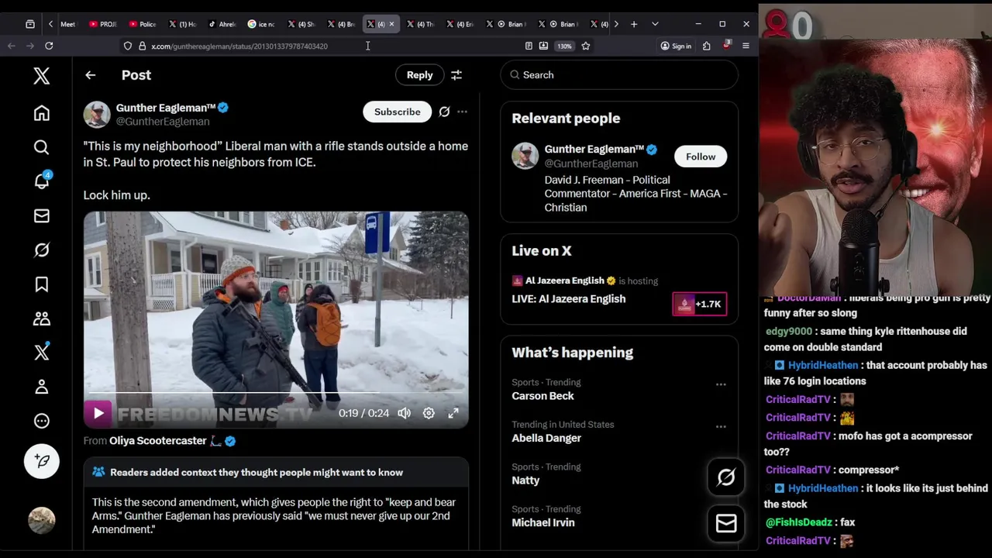Open Communities people icon

[42, 319]
